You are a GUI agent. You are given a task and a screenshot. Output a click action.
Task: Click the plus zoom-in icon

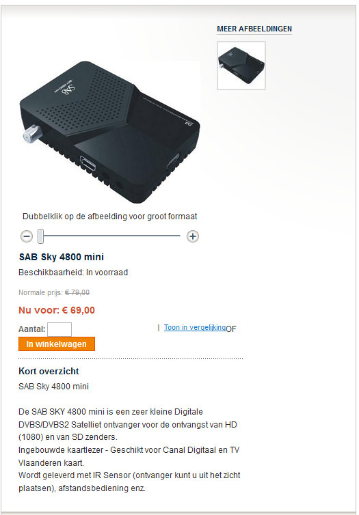[x=193, y=236]
